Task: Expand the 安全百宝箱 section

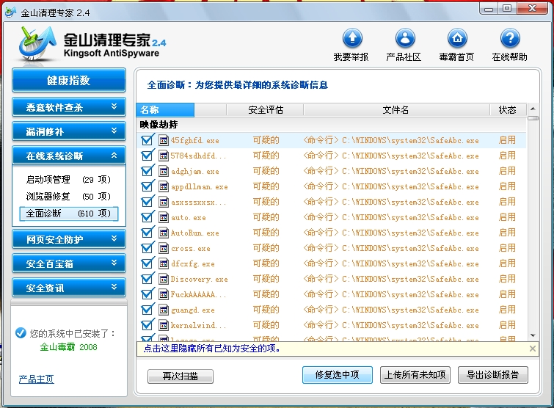Action: 69,263
